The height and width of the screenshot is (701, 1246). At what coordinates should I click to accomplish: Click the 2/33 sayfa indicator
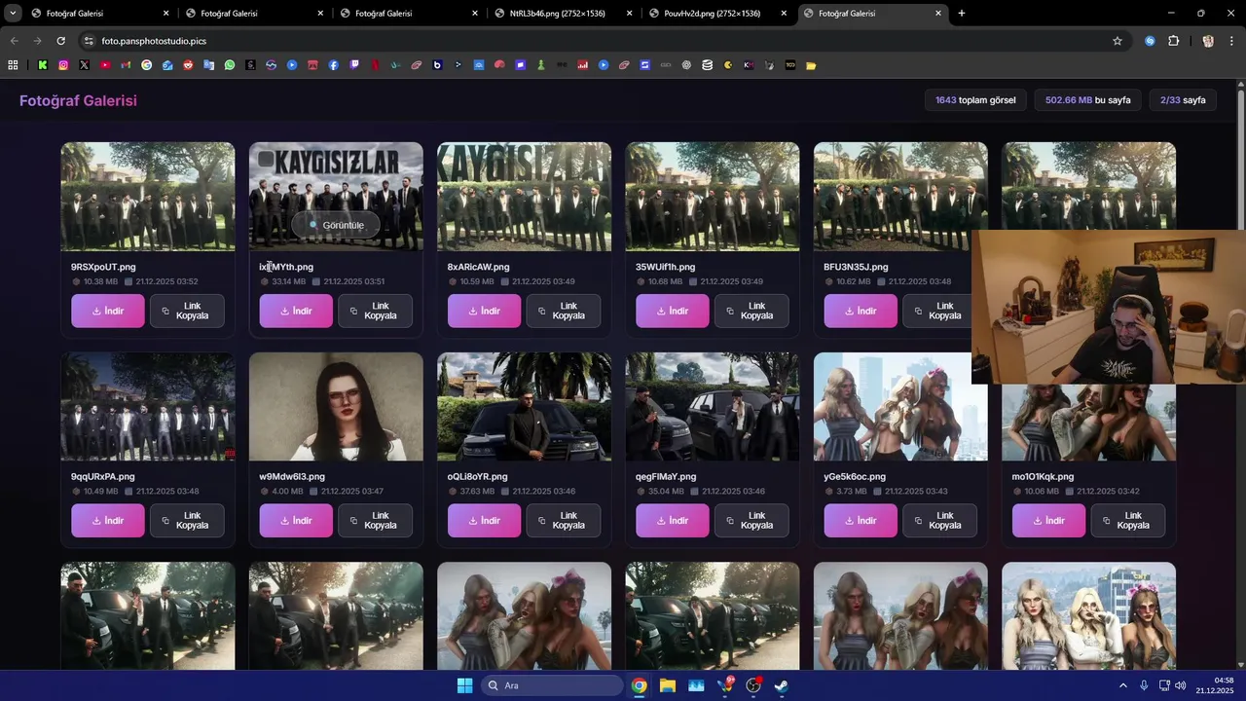point(1183,100)
